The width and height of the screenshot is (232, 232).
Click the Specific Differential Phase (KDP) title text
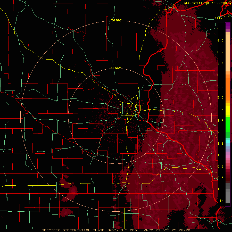click(x=81, y=230)
